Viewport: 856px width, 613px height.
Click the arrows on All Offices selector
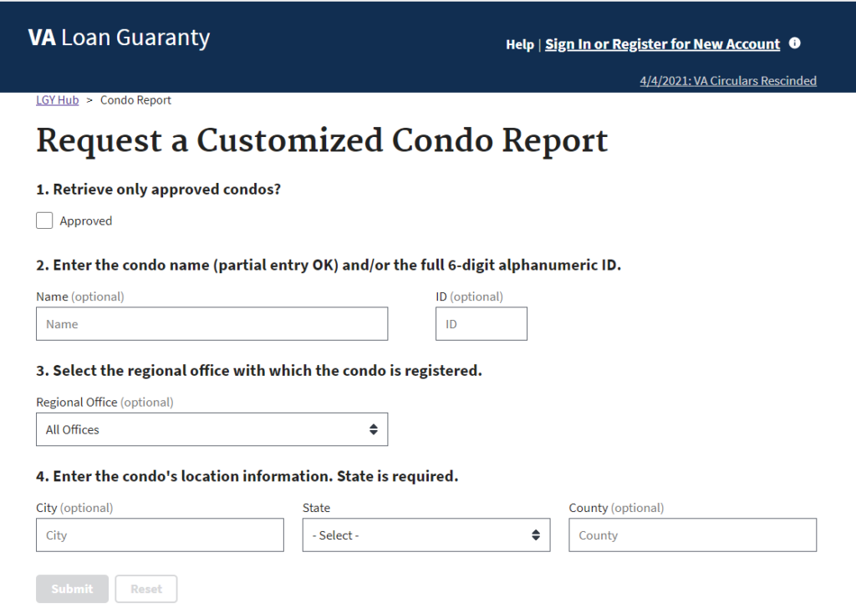(373, 429)
